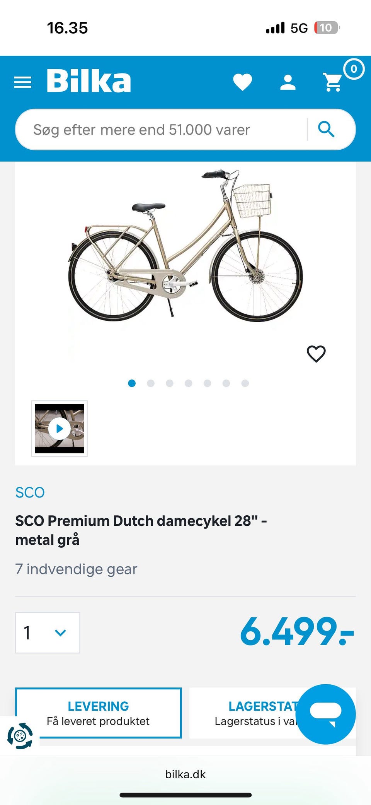
Task: Open the SCO brand link
Action: 30,492
